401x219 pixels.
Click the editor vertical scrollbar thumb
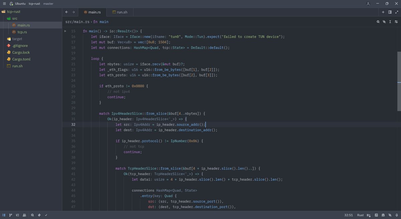(399, 81)
